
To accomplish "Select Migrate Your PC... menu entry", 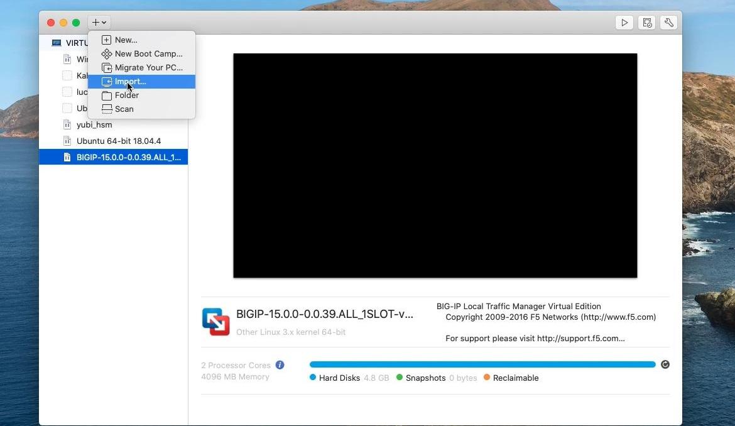I will [141, 67].
